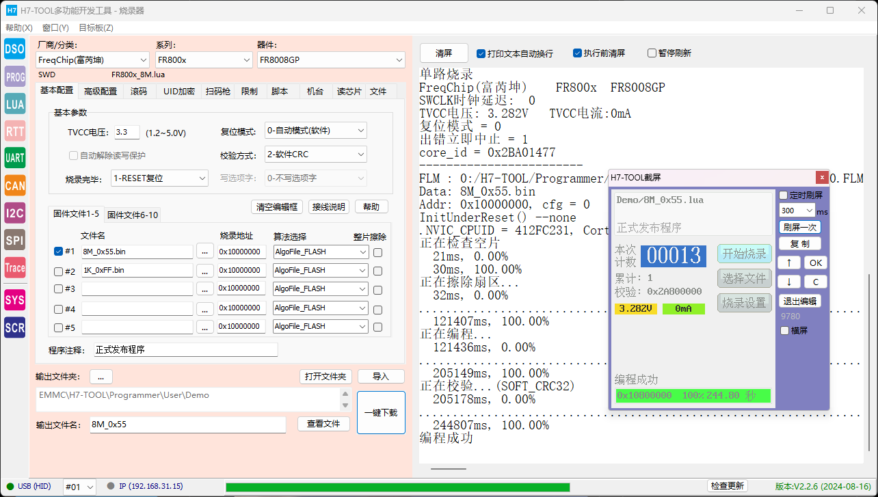Click the 刷屏一次 button
Image resolution: width=878 pixels, height=497 pixels.
800,227
